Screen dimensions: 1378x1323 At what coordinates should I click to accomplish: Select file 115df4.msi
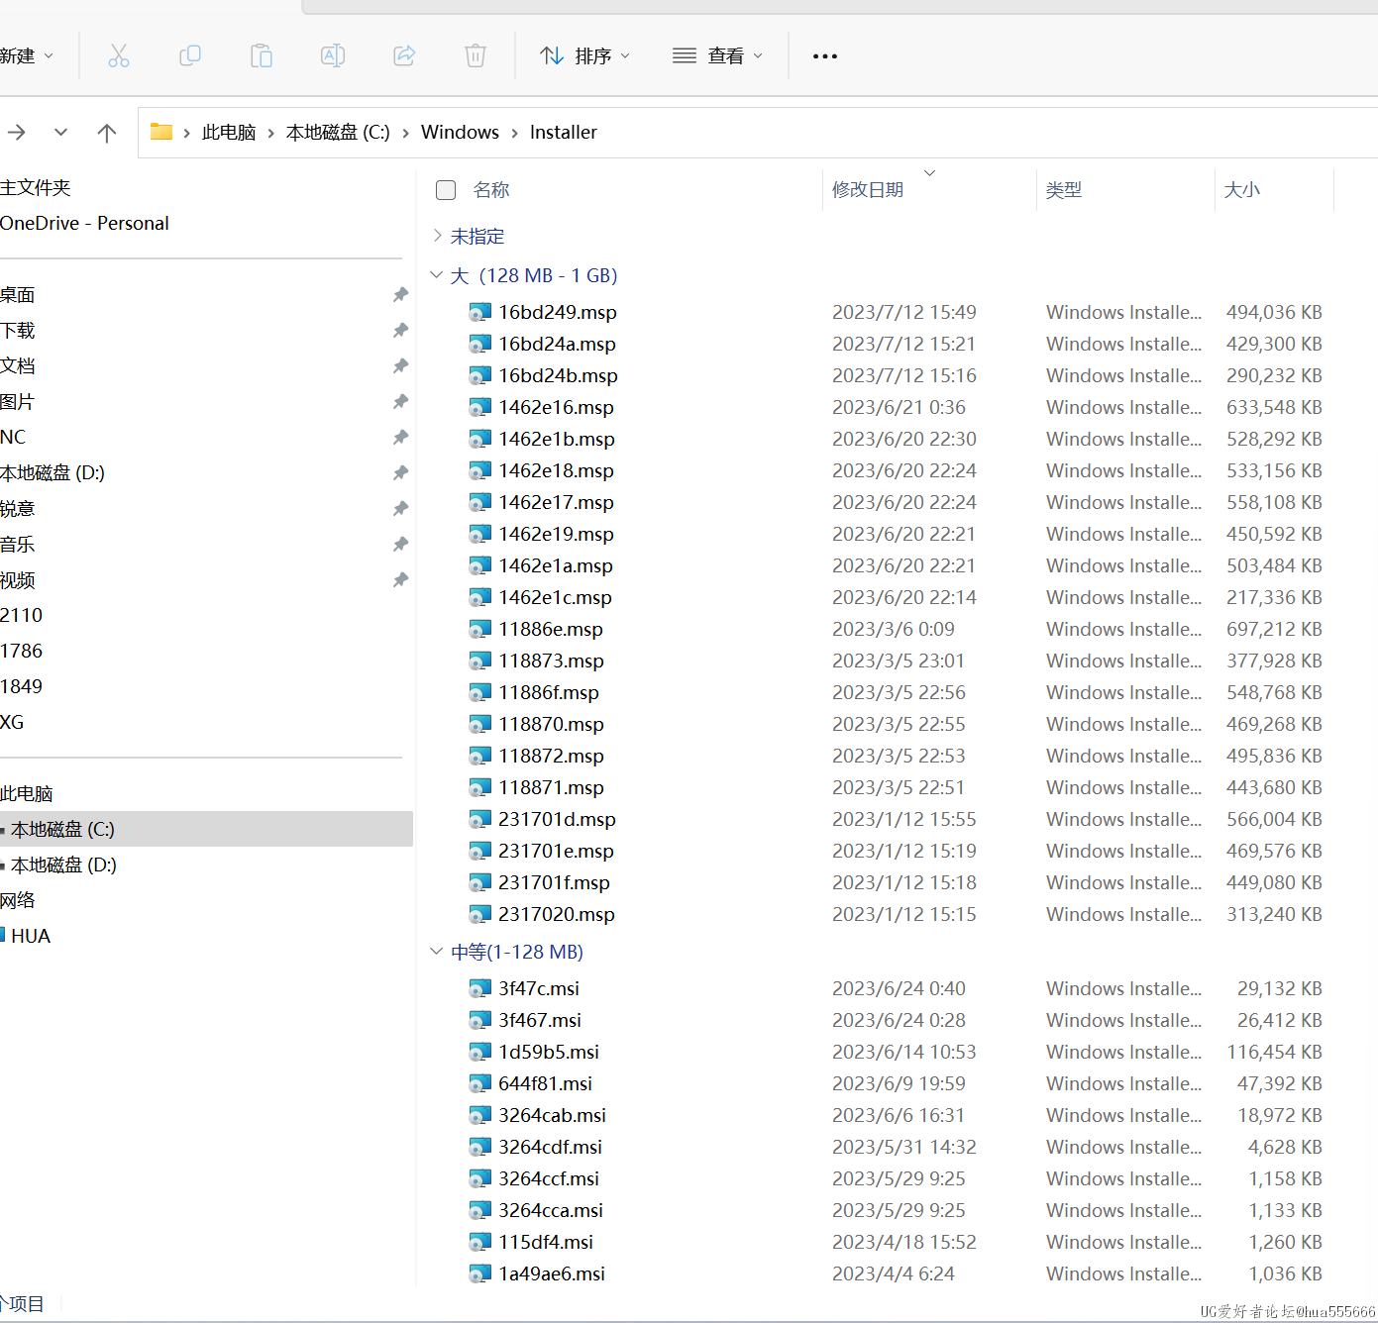click(x=546, y=1242)
